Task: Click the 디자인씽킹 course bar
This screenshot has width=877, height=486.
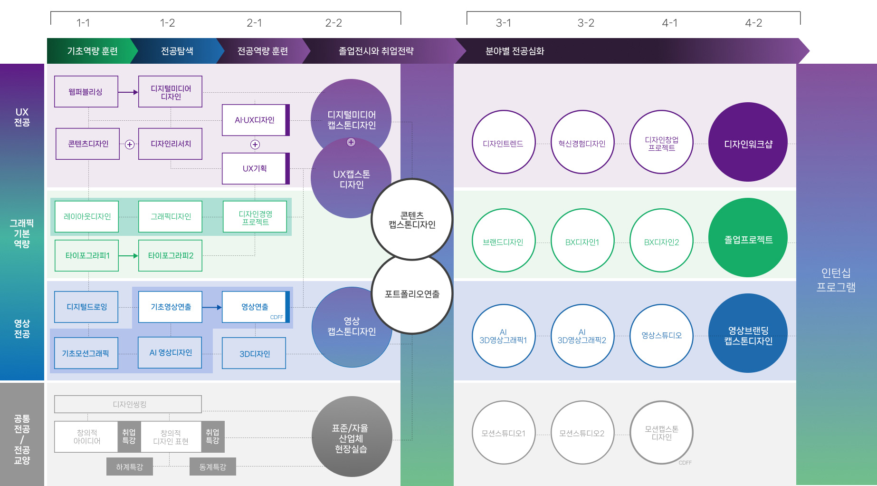Action: [128, 404]
